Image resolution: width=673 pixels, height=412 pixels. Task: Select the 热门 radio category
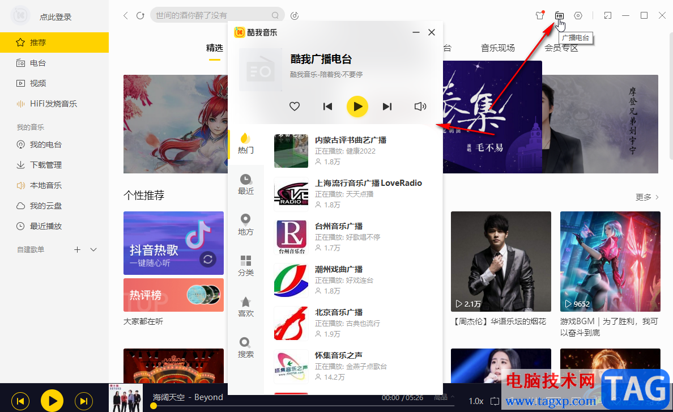(246, 144)
